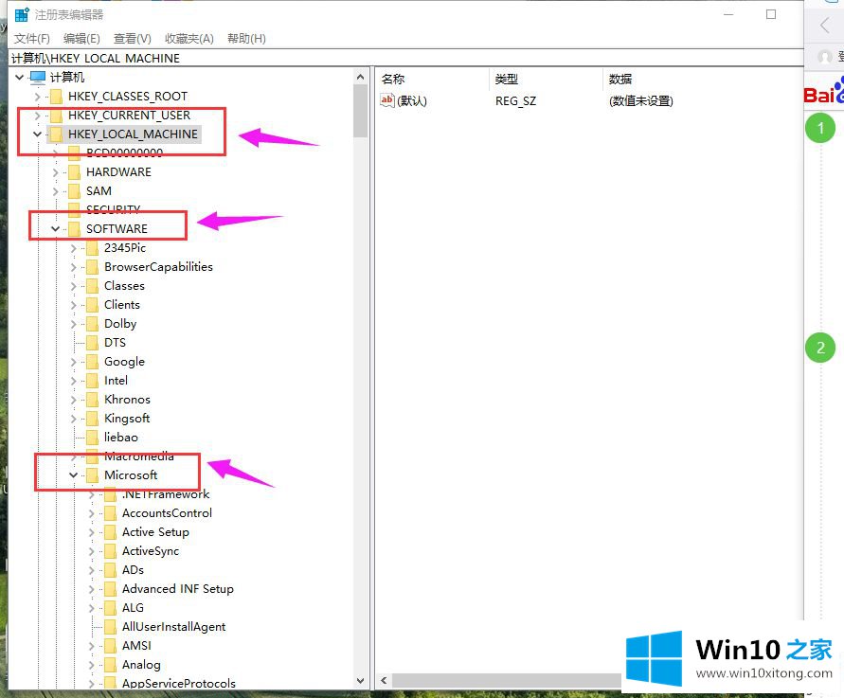
Task: Expand HKEY_CLASSES_ROOT key
Action: pyautogui.click(x=37, y=97)
